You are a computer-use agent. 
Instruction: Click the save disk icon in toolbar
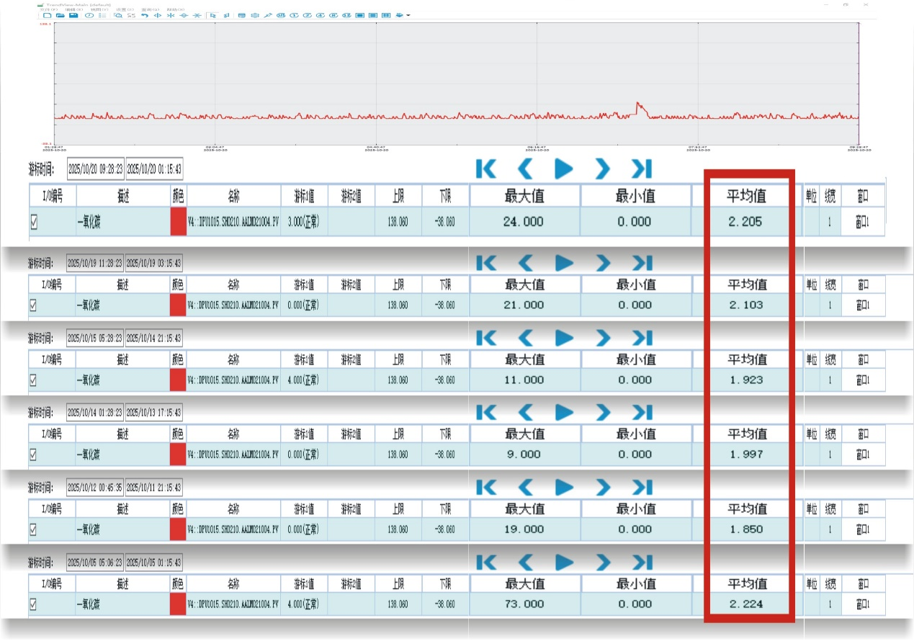(73, 15)
